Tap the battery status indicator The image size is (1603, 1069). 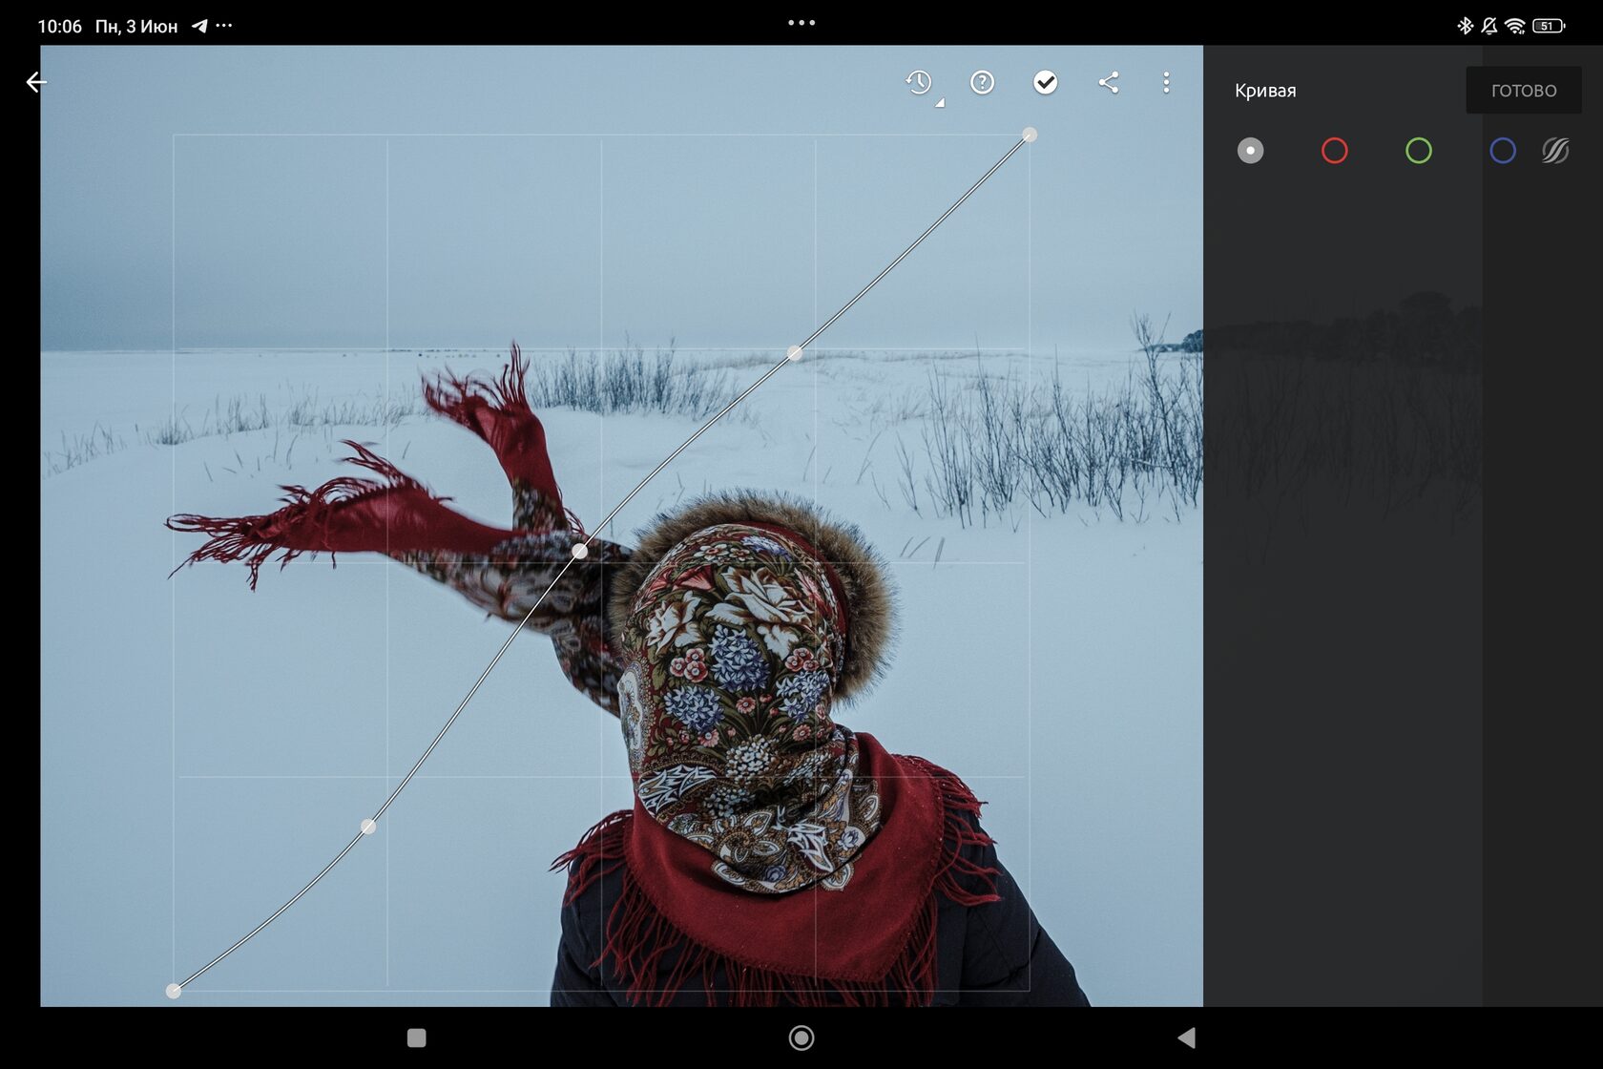1549,26
